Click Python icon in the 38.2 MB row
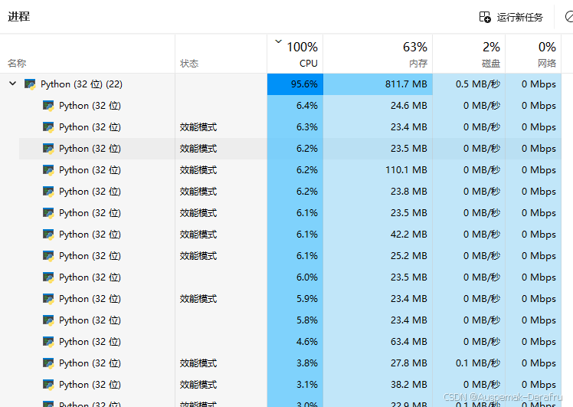The image size is (573, 407). pyautogui.click(x=48, y=385)
